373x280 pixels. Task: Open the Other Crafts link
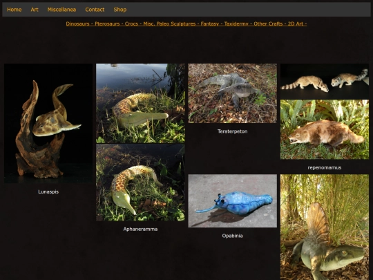[268, 24]
